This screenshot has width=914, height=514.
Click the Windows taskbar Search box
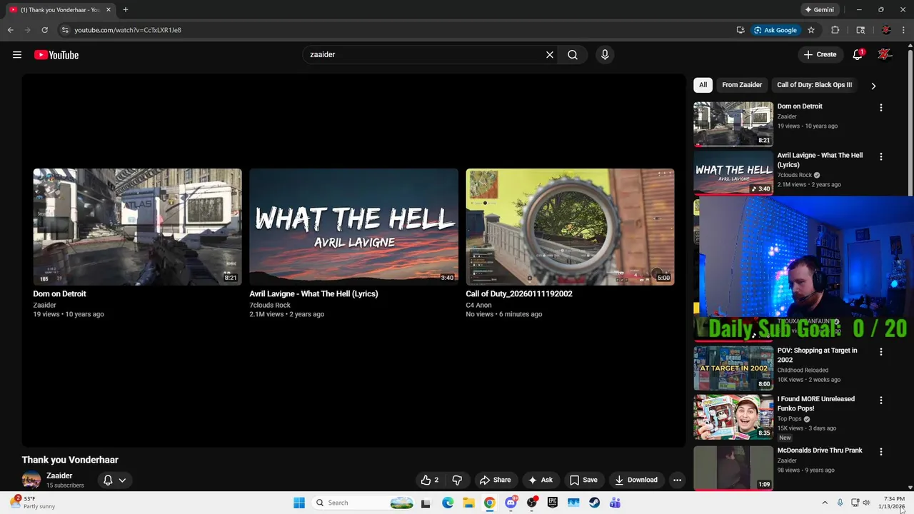point(364,503)
